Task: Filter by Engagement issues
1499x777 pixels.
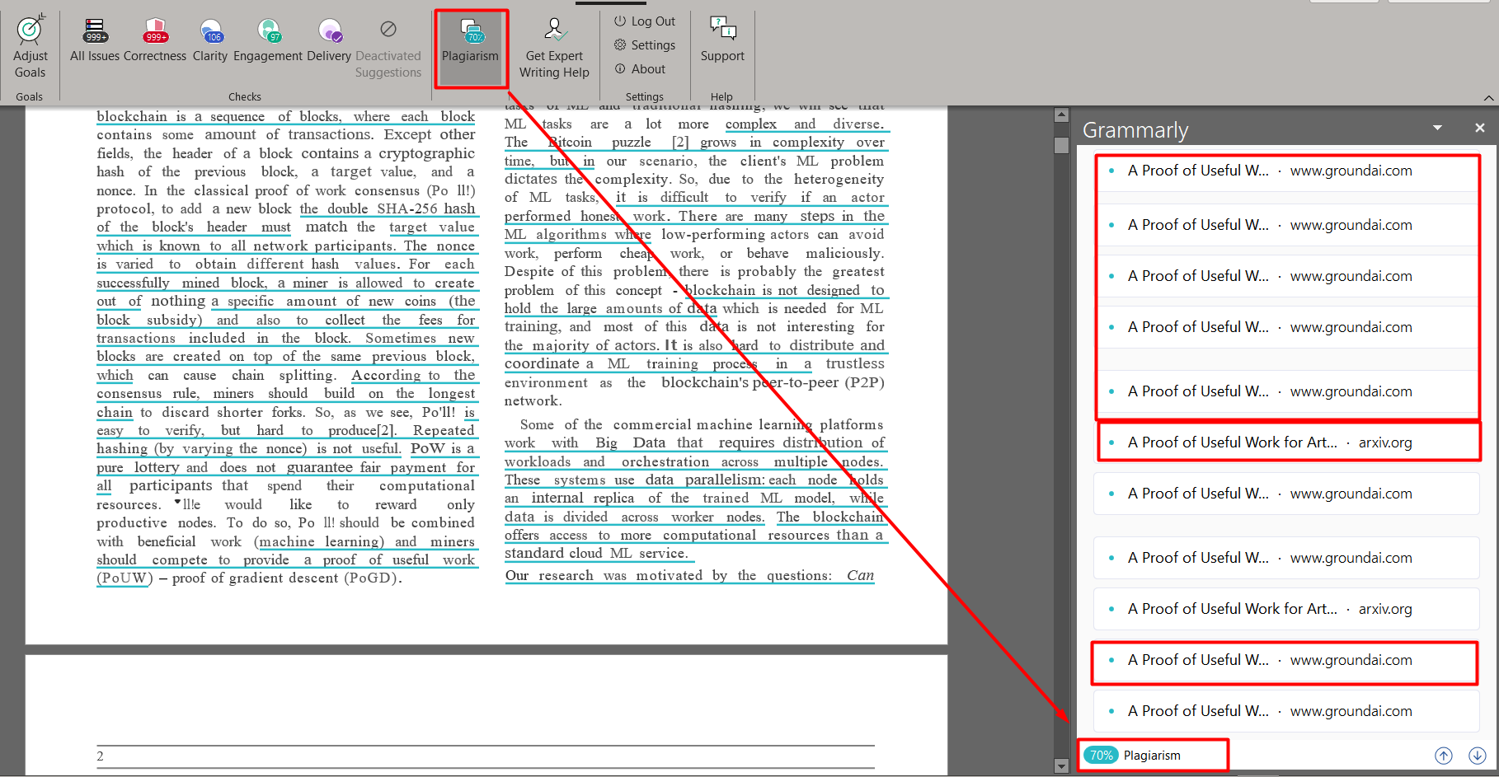Action: pyautogui.click(x=268, y=40)
